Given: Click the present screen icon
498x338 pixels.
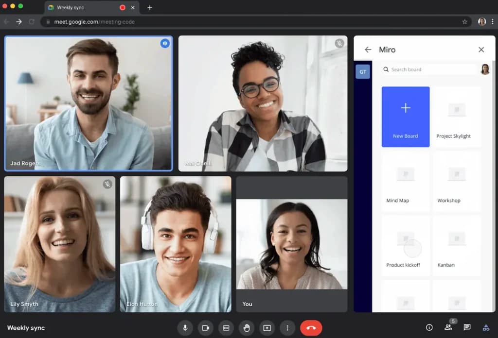Looking at the screenshot, I should pos(267,328).
